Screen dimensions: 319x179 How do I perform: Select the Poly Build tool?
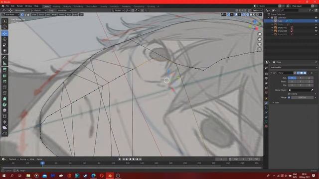(x=4, y=99)
